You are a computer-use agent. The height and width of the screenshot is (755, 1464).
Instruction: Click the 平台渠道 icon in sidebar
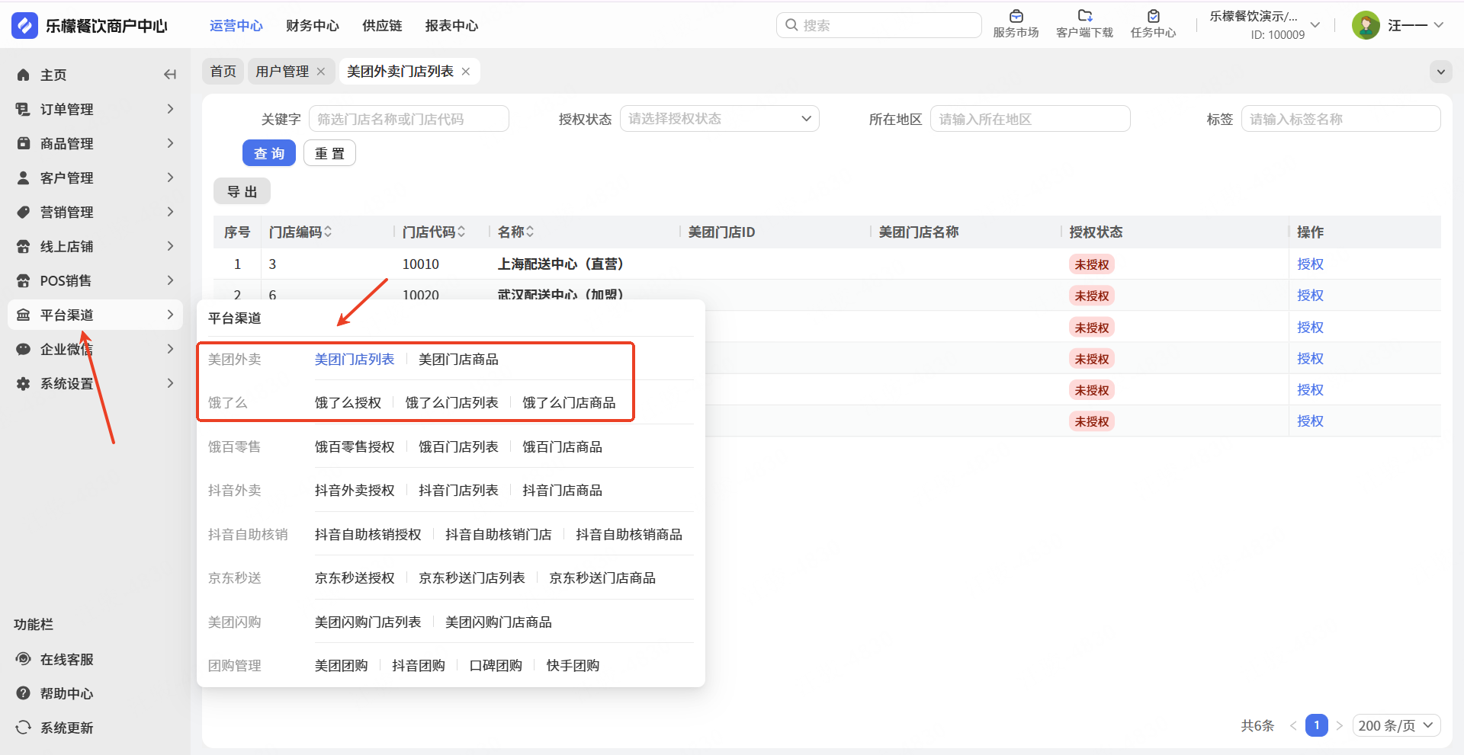coord(24,315)
